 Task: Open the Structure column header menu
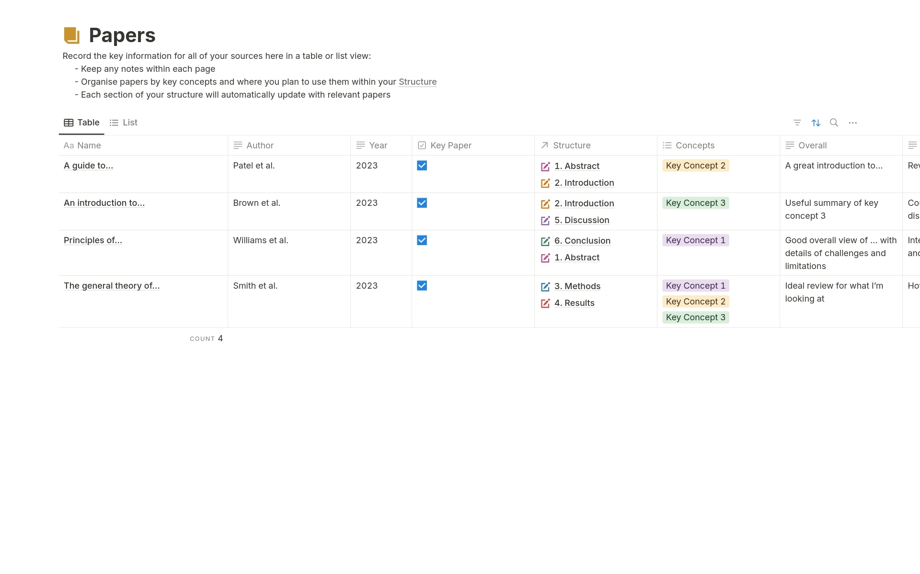point(596,146)
